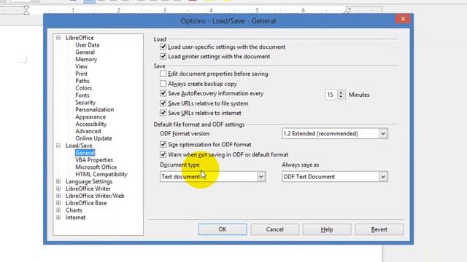Toggle Warn when not saving in ODF
Screen dimensions: 467x262
163,154
